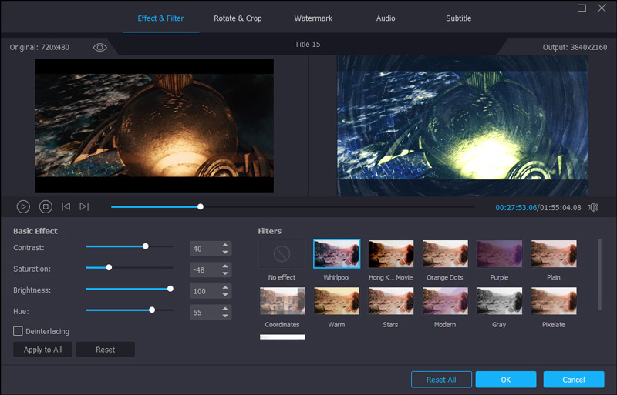617x395 pixels.
Task: Apply the Whirlpool filter
Action: [336, 253]
